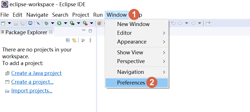
Task: Open the Run dropdown arrow next to the green play icon
Action: (x=65, y=23)
